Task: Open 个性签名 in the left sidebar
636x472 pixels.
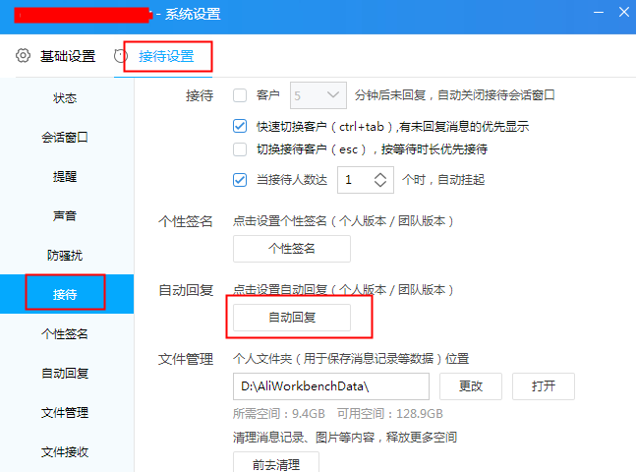Action: pyautogui.click(x=65, y=333)
